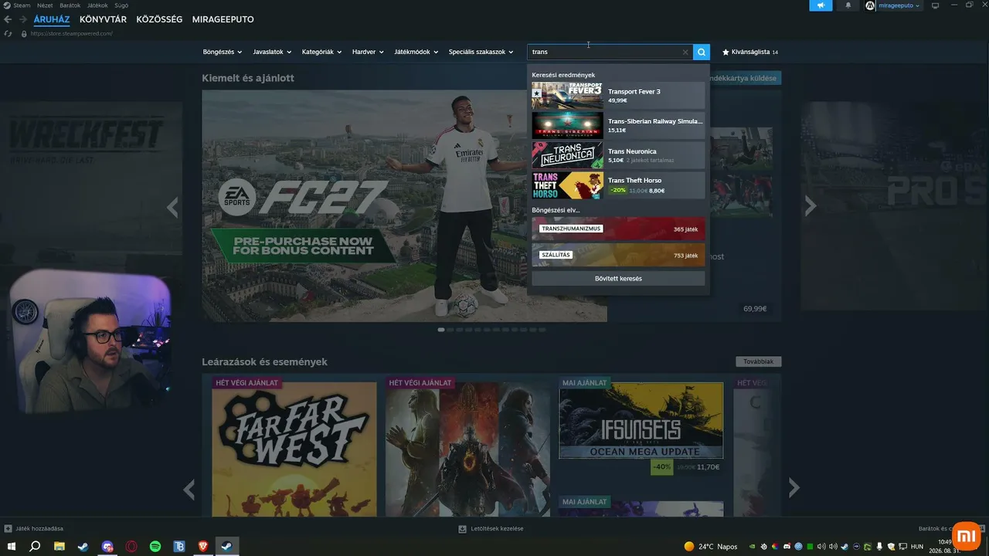
Task: Click the add game plus icon
Action: click(8, 529)
